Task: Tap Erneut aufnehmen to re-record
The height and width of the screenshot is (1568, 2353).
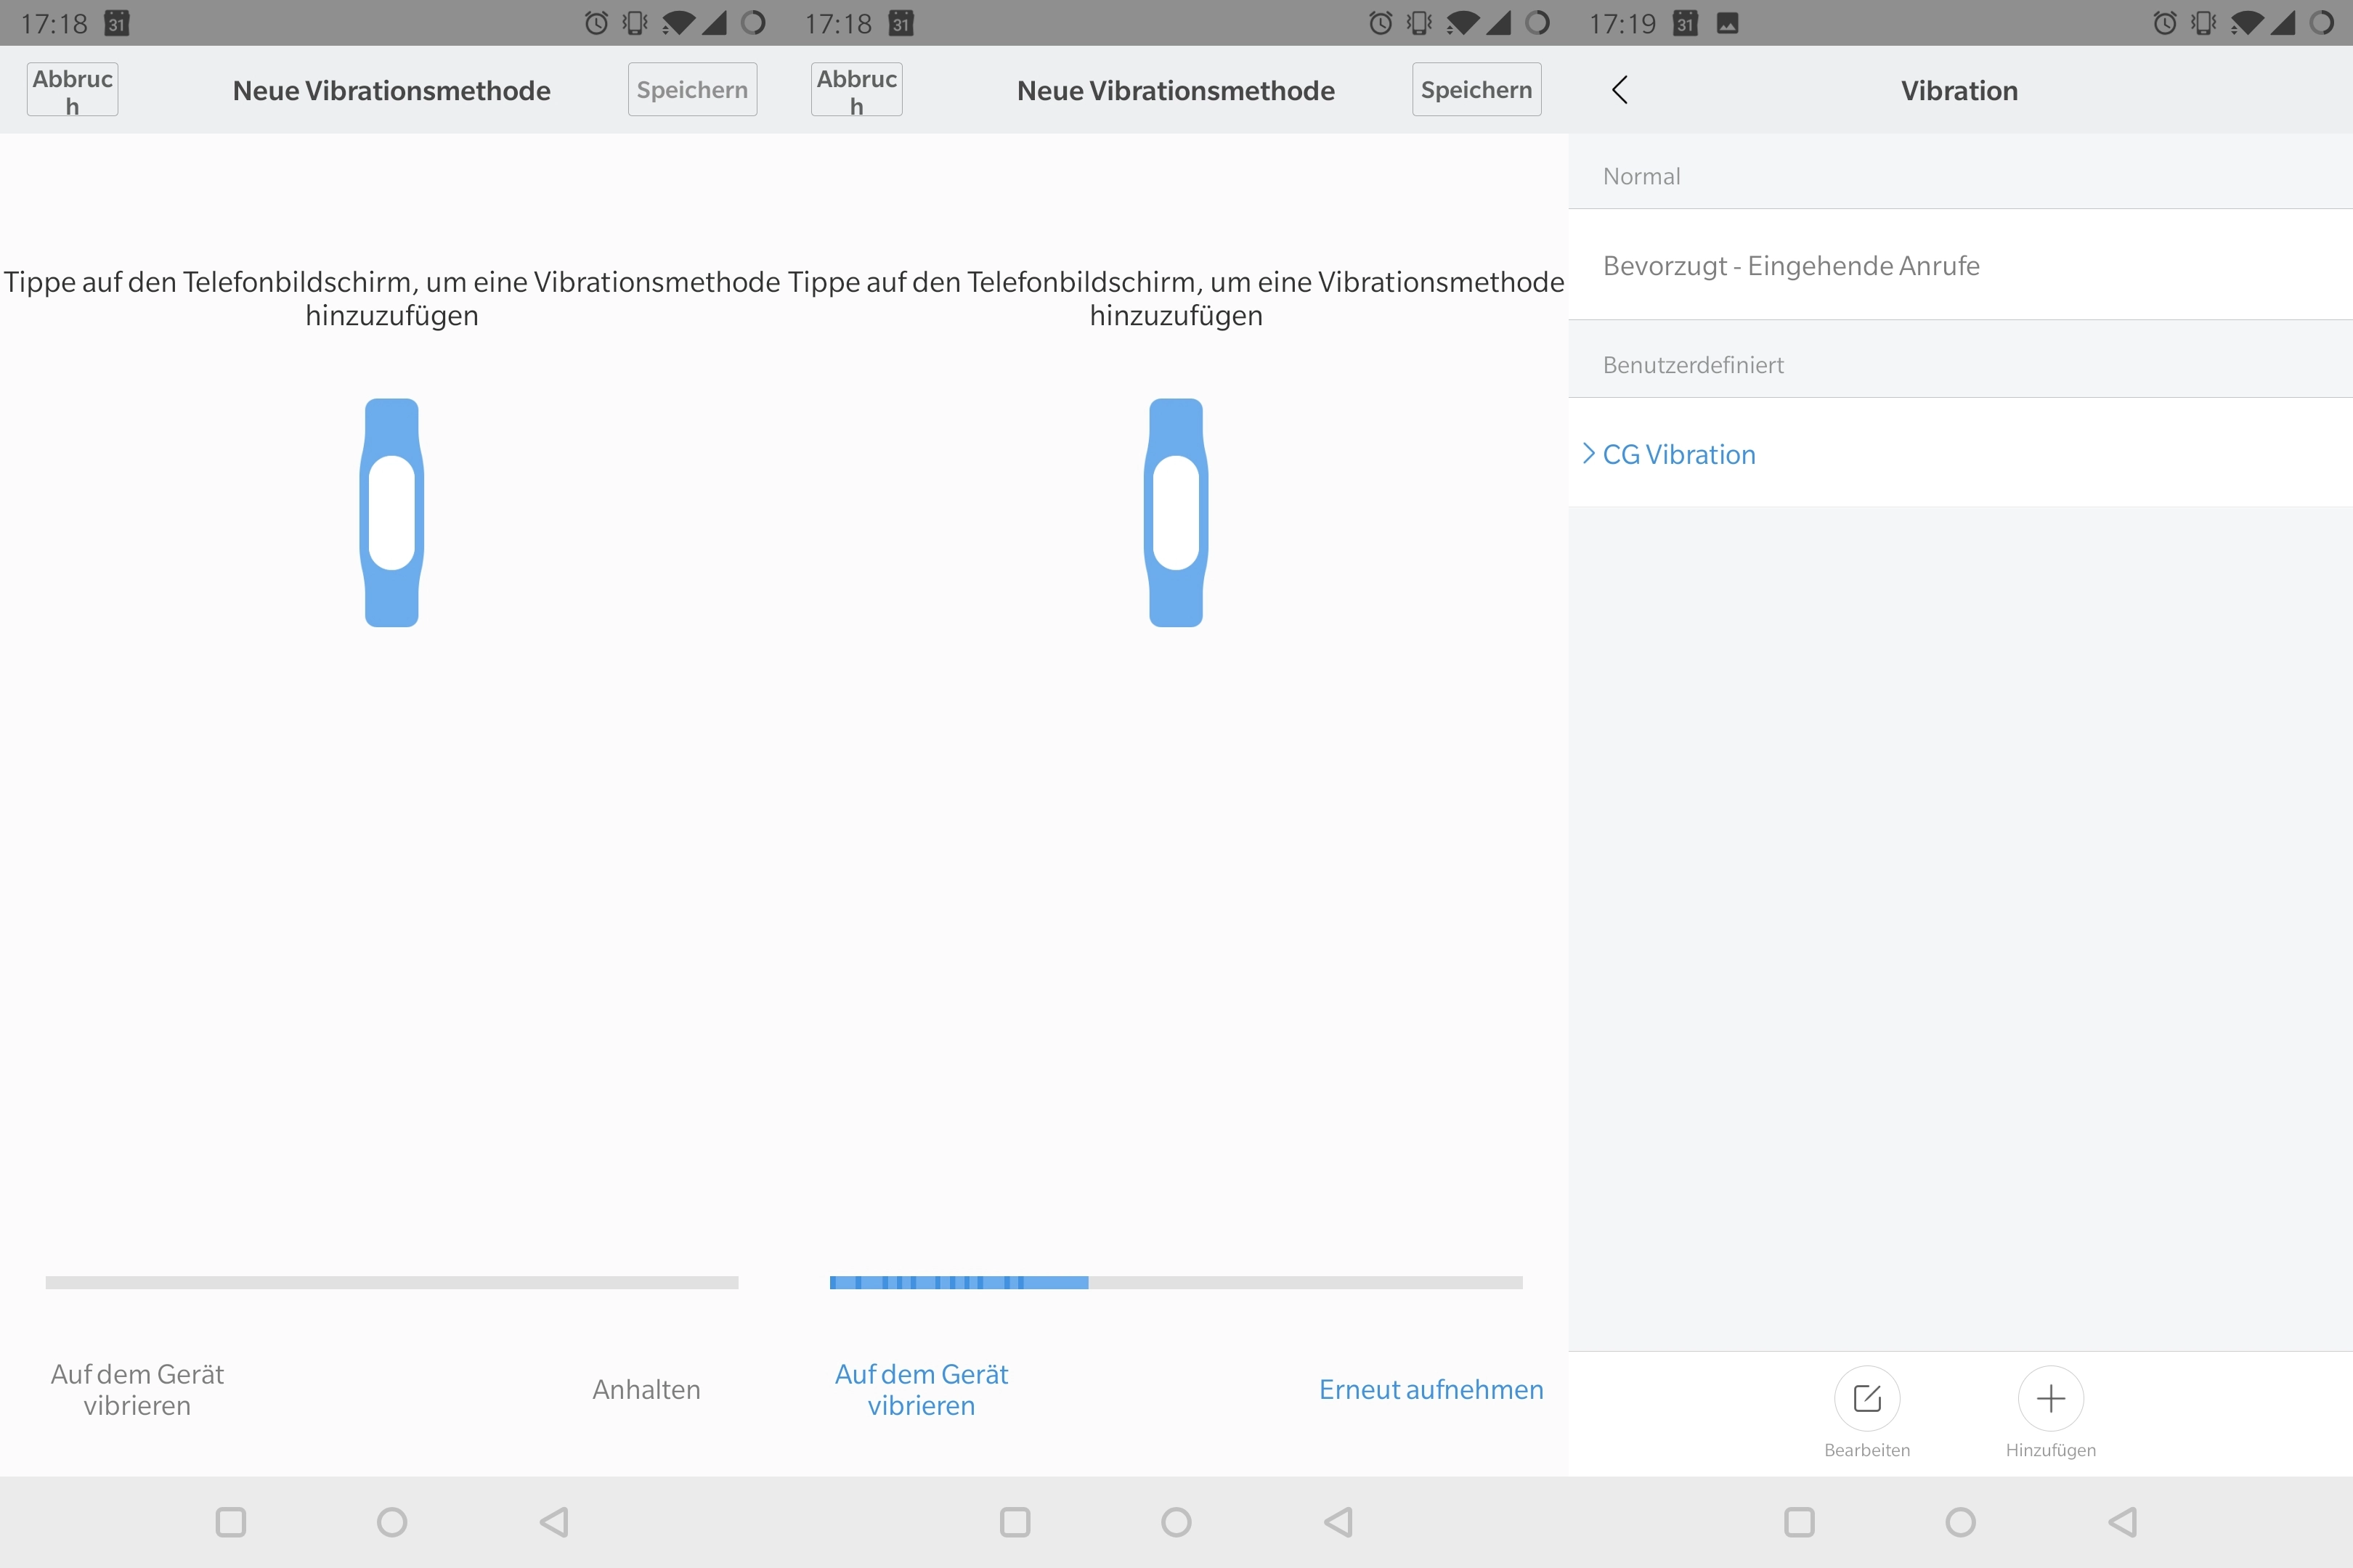Action: coord(1431,1389)
